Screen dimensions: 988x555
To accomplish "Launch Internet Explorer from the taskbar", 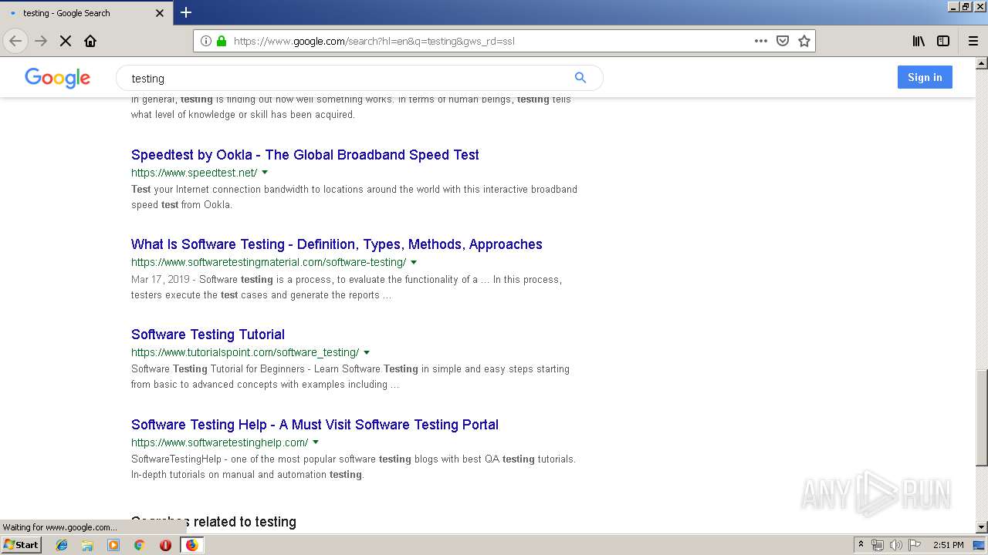I will [62, 545].
